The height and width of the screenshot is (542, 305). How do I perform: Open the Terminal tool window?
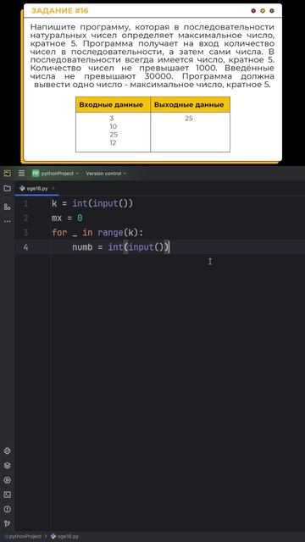(x=8, y=495)
